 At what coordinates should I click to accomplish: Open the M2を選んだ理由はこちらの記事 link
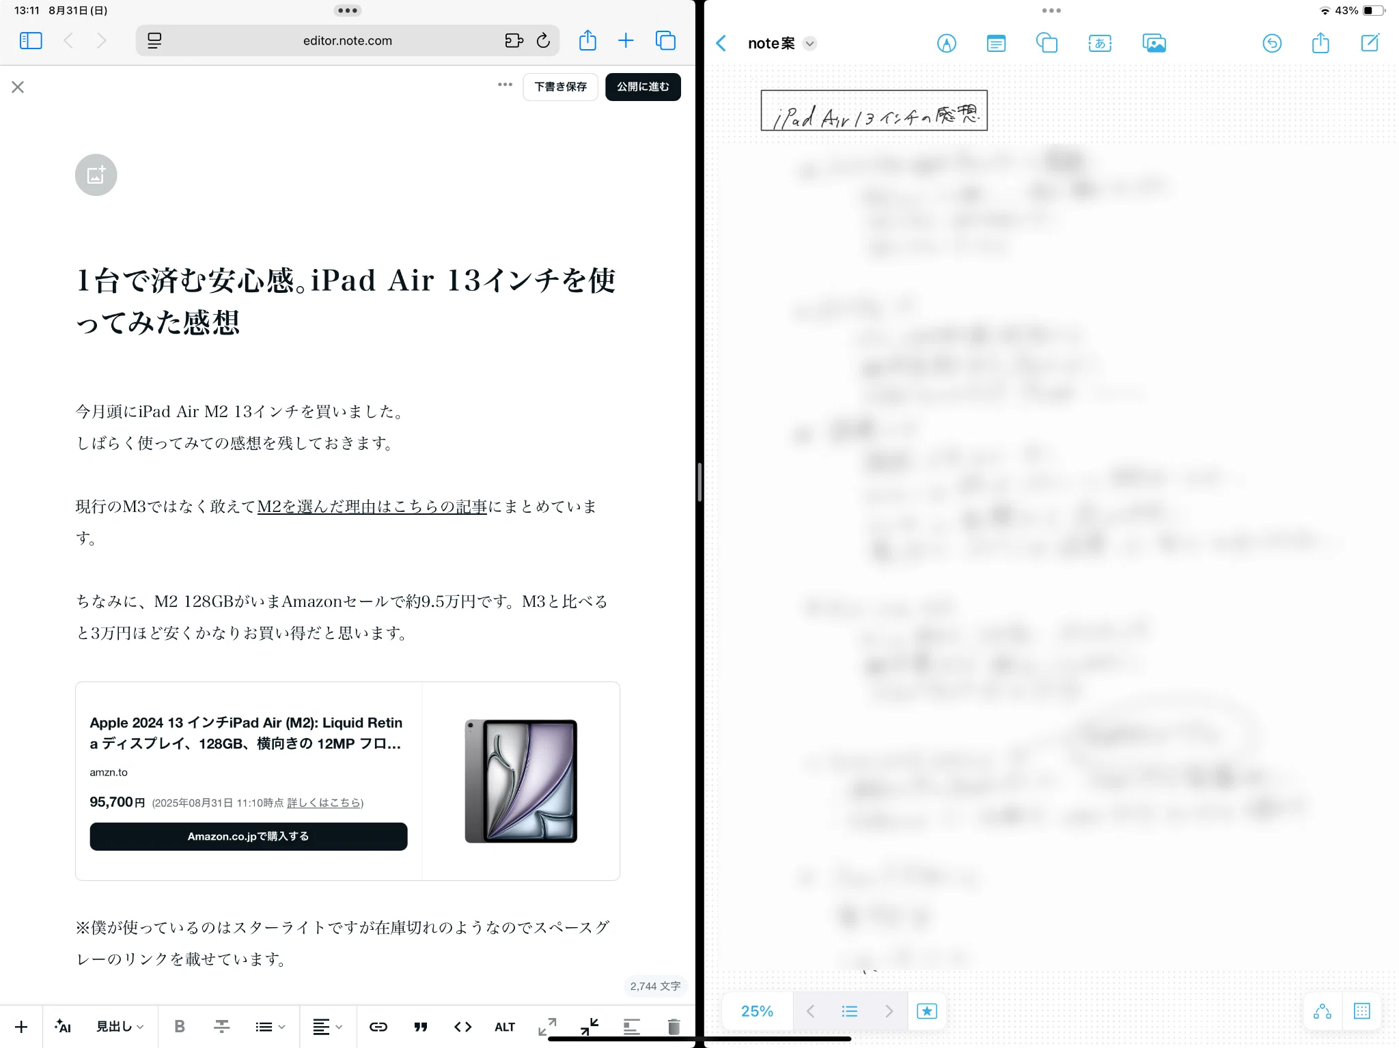coord(372,507)
